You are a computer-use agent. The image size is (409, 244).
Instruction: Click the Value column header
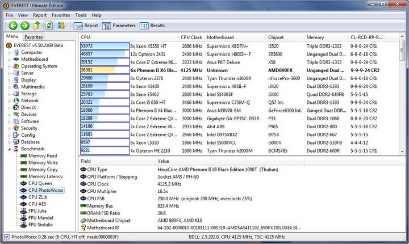[230, 161]
